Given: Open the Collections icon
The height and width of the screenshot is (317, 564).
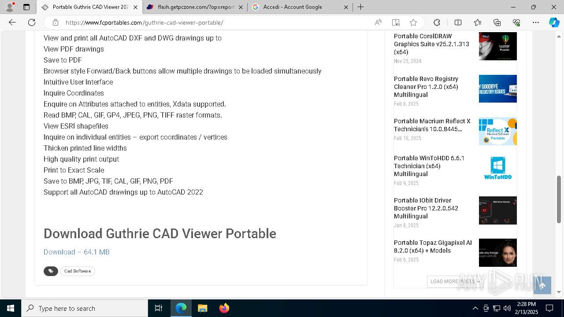Looking at the screenshot, I should [x=497, y=22].
